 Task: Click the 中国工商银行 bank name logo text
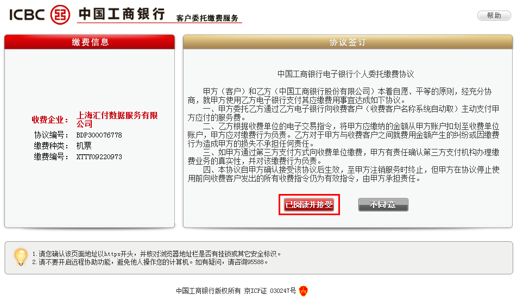(122, 14)
